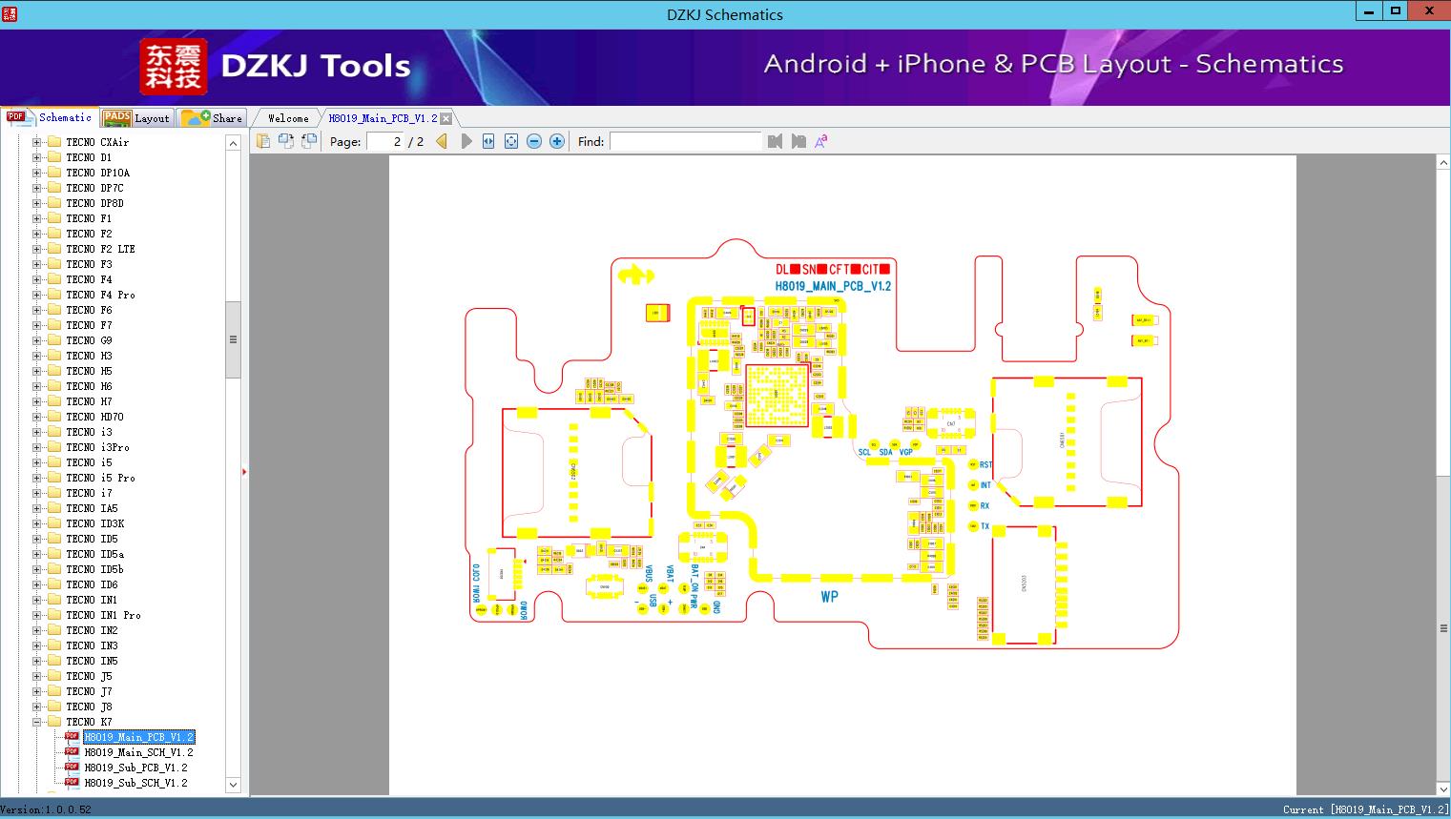1451x819 pixels.
Task: Click the Page number input field
Action: [384, 141]
